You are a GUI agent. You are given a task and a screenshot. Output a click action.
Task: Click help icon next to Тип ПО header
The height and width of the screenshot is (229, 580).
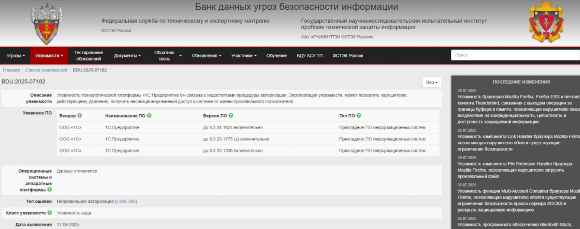(x=358, y=115)
